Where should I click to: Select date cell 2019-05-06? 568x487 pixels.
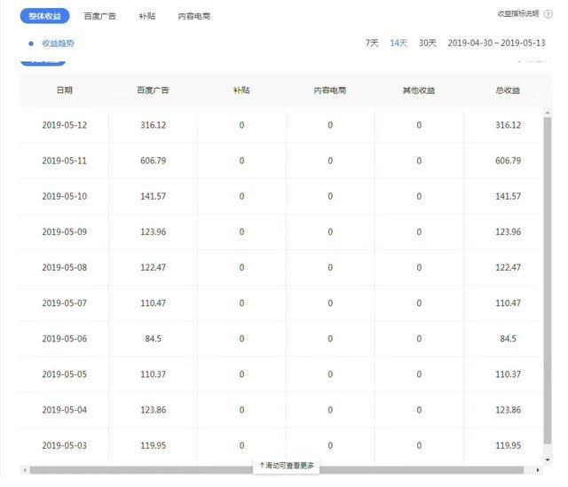[65, 339]
